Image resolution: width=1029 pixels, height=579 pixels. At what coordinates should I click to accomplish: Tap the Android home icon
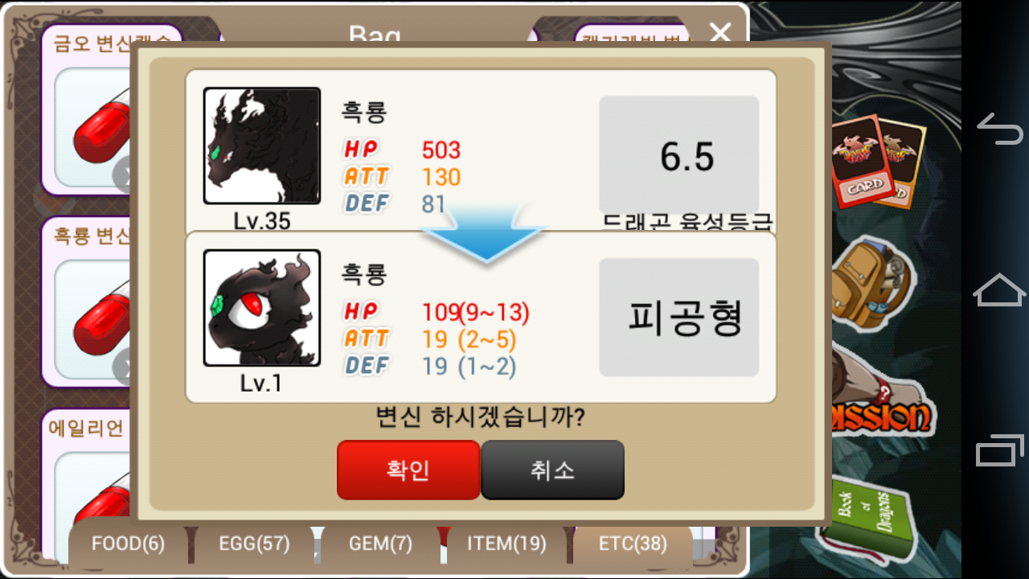(x=999, y=289)
